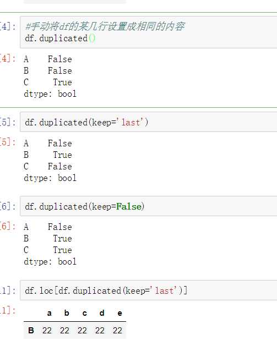Click the value 22 under column e
This screenshot has width=277, height=346.
click(117, 331)
